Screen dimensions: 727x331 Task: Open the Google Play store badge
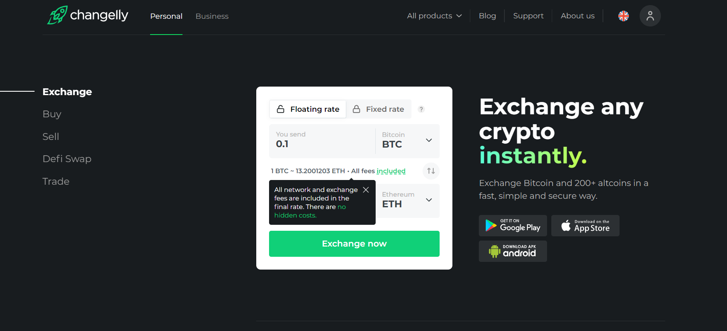(513, 226)
